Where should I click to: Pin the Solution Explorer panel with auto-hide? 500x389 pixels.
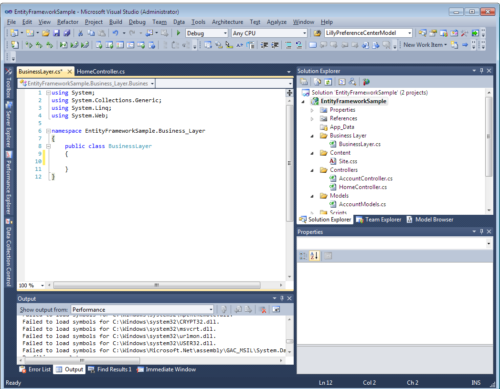click(x=481, y=71)
